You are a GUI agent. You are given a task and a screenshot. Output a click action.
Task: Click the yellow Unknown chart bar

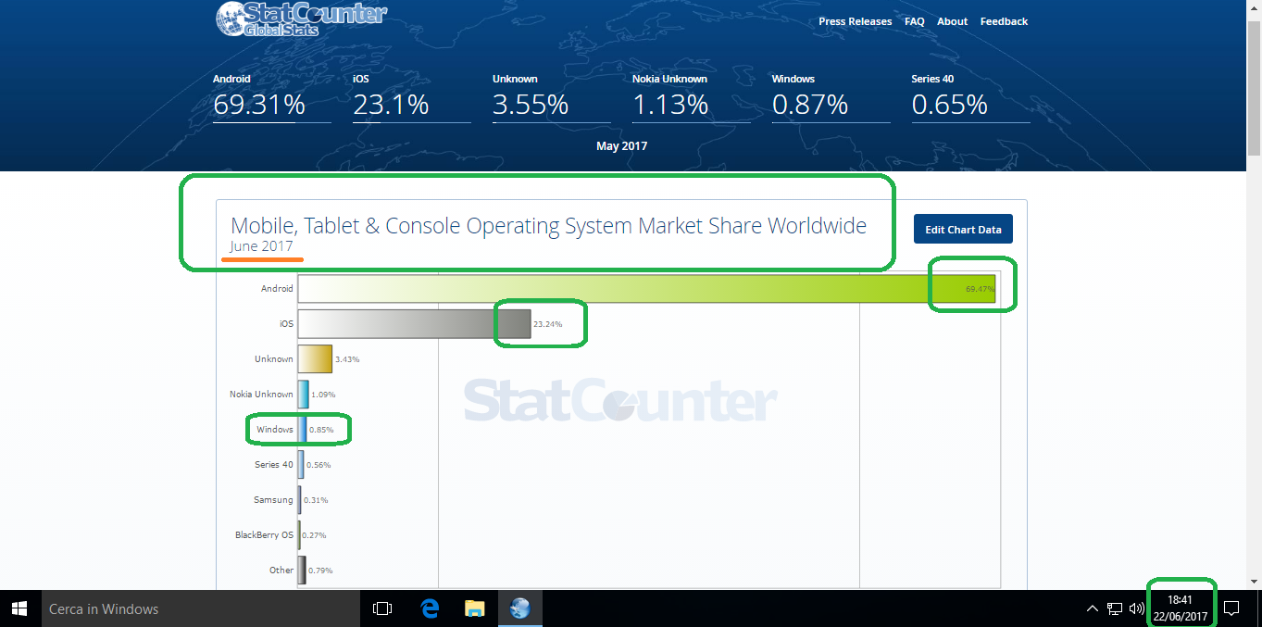point(315,359)
